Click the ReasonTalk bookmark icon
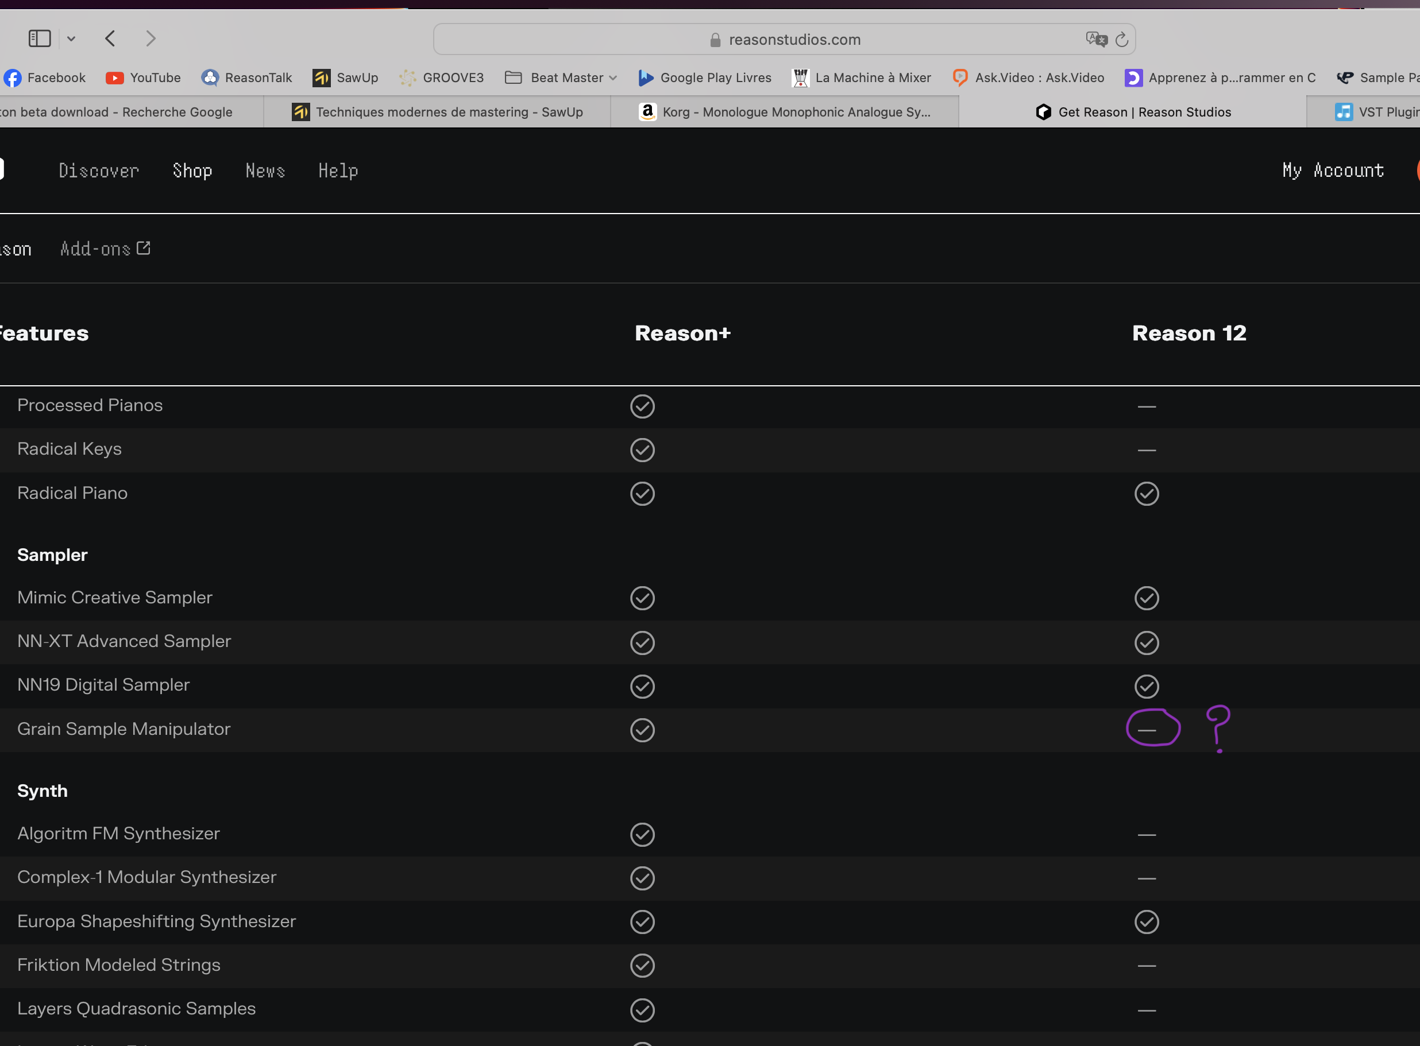 point(210,77)
